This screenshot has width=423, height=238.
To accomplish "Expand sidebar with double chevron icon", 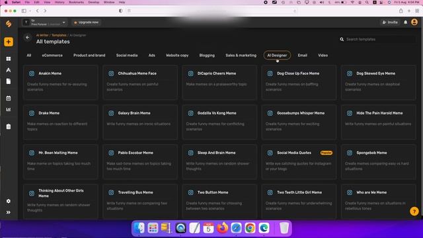I will click(9, 212).
